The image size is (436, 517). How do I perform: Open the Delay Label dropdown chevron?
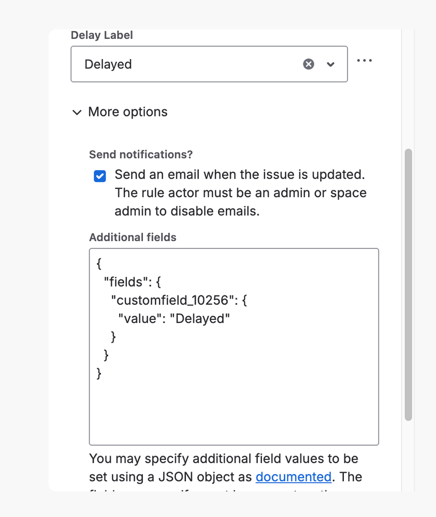(x=331, y=64)
